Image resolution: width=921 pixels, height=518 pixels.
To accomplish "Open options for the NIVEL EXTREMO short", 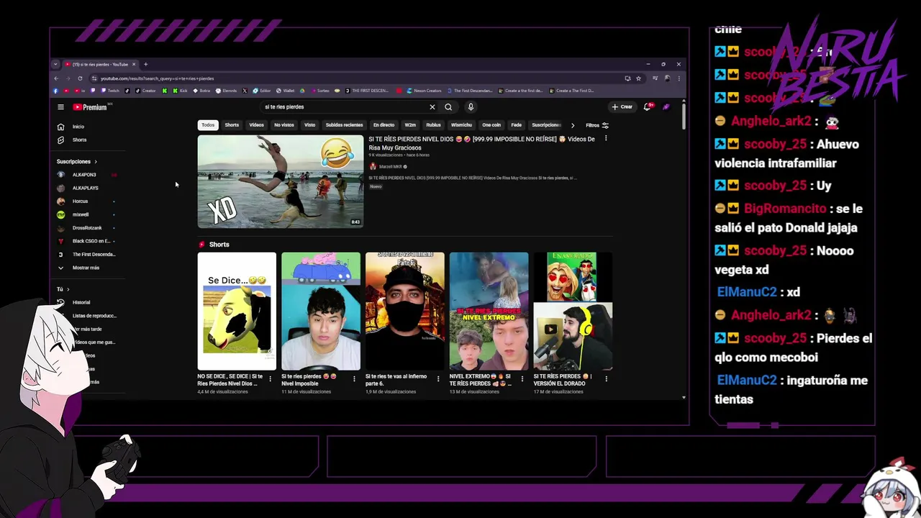I will tap(522, 378).
